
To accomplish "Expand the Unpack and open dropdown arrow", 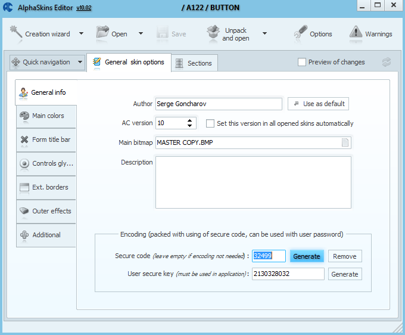I will 264,33.
